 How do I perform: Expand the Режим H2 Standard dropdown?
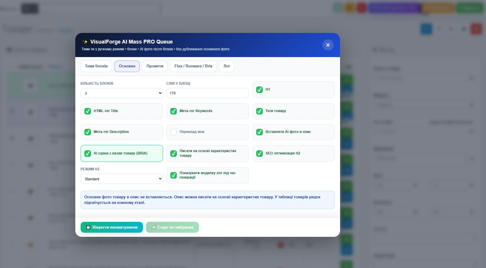pos(122,179)
